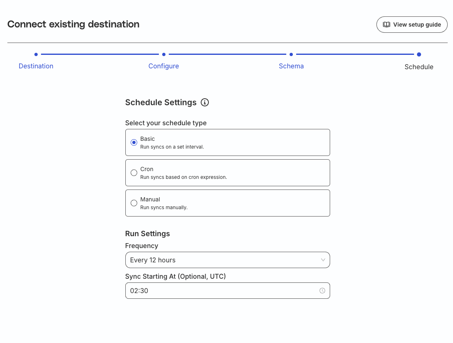Image resolution: width=453 pixels, height=343 pixels.
Task: Go to the Schedule step
Action: [x=419, y=67]
